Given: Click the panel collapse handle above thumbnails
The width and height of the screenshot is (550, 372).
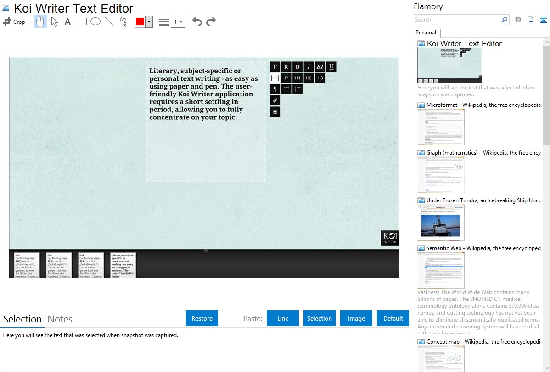Looking at the screenshot, I should point(206,251).
